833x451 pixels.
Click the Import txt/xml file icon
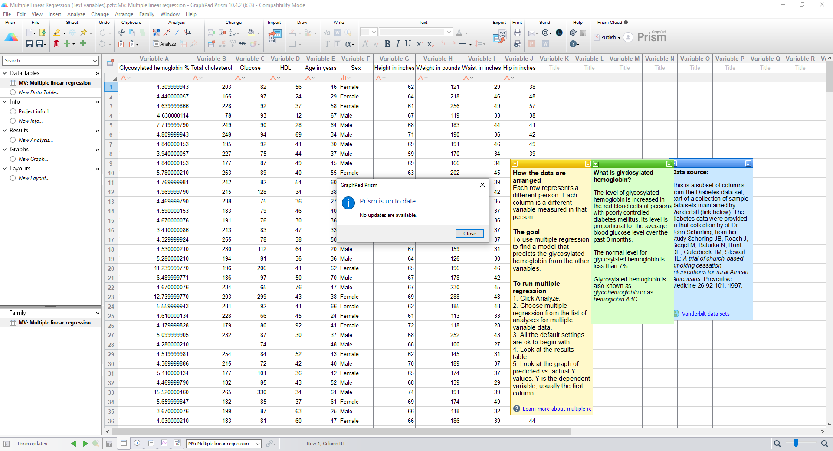[x=274, y=36]
